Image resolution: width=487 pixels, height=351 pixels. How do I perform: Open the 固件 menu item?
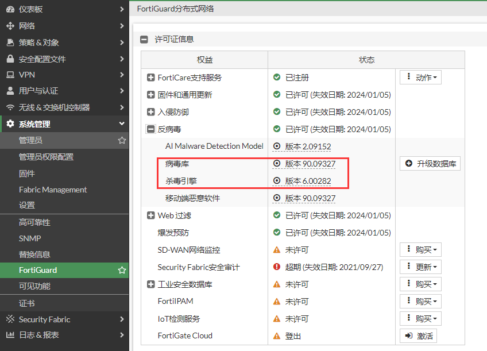click(27, 173)
